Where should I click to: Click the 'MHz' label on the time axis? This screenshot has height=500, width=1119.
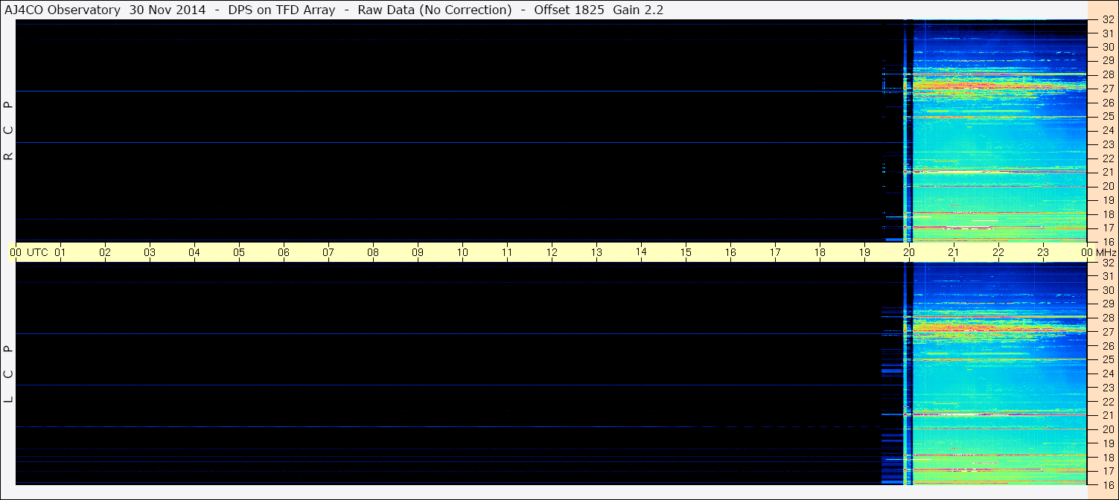click(1106, 252)
